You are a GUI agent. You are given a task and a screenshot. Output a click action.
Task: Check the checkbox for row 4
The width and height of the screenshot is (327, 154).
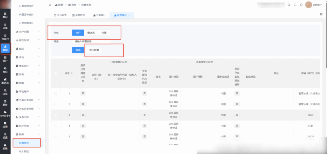click(56, 126)
